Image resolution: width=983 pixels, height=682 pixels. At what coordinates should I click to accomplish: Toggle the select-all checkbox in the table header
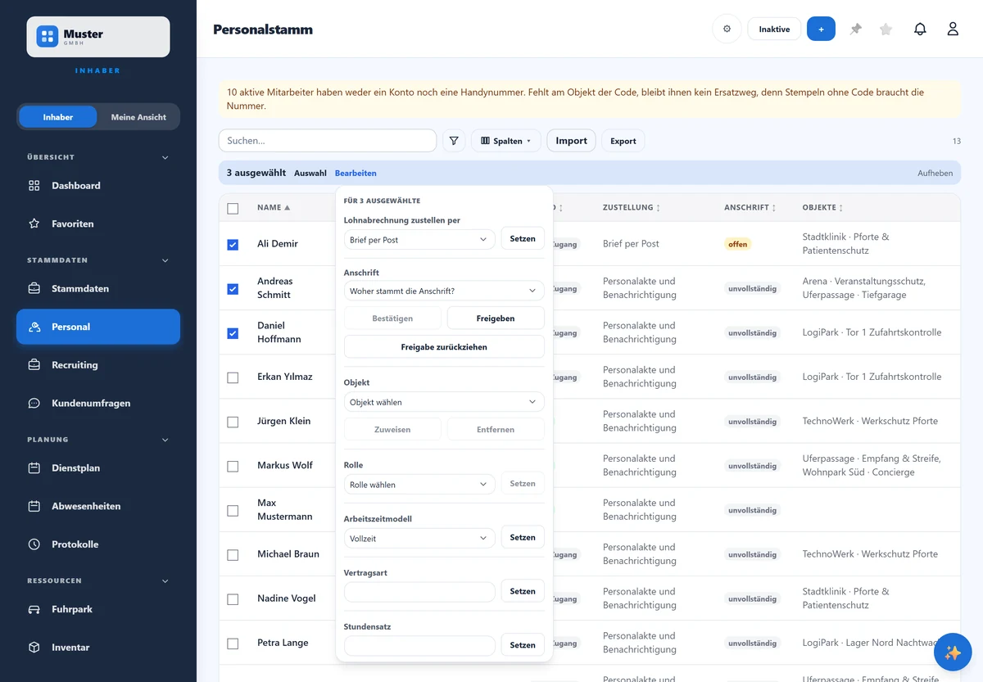tap(233, 209)
